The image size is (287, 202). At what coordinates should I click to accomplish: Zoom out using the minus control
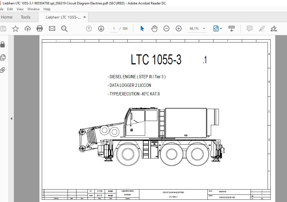coord(166,28)
